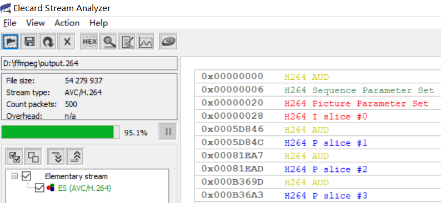Toggle the Elementary stream checkbox
This screenshot has height=203, width=441.
[x=27, y=176]
